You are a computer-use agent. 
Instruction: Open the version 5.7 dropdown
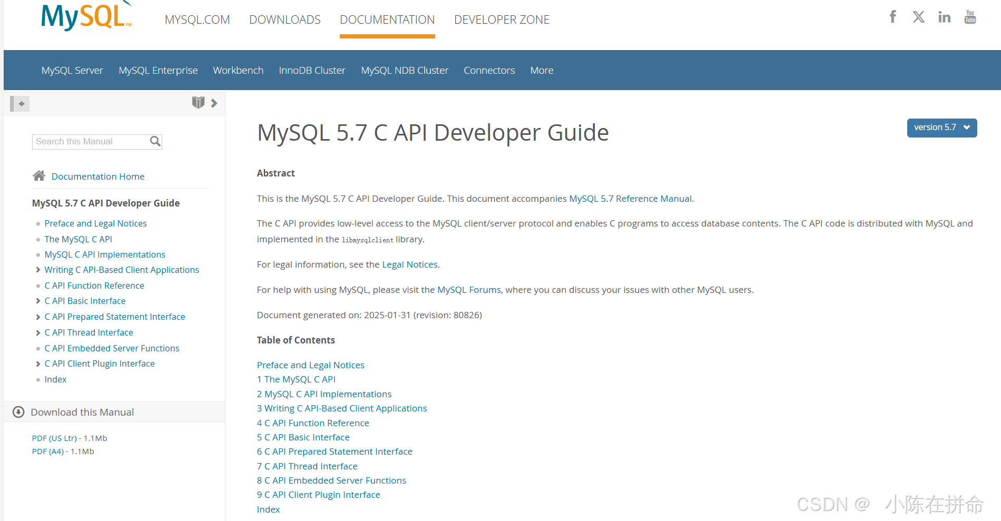pyautogui.click(x=942, y=127)
